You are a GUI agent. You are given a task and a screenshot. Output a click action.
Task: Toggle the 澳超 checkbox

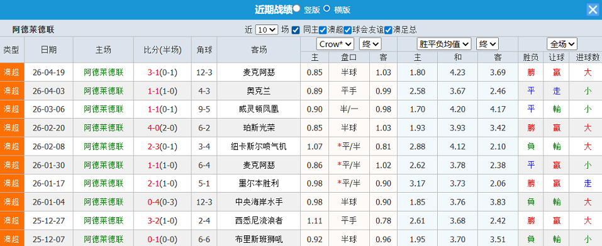(x=323, y=30)
